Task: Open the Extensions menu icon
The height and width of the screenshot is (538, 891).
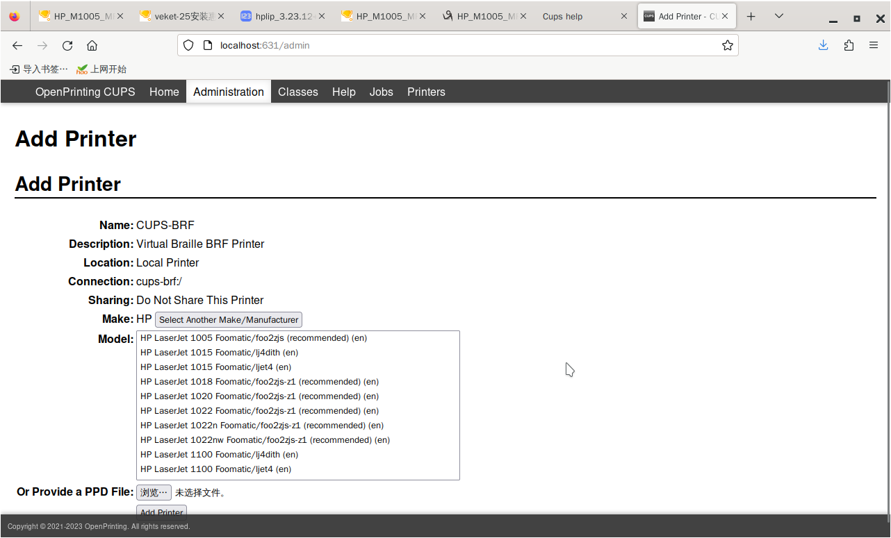Action: point(849,46)
